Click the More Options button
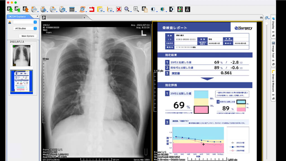286x161 pixels. coord(28,36)
